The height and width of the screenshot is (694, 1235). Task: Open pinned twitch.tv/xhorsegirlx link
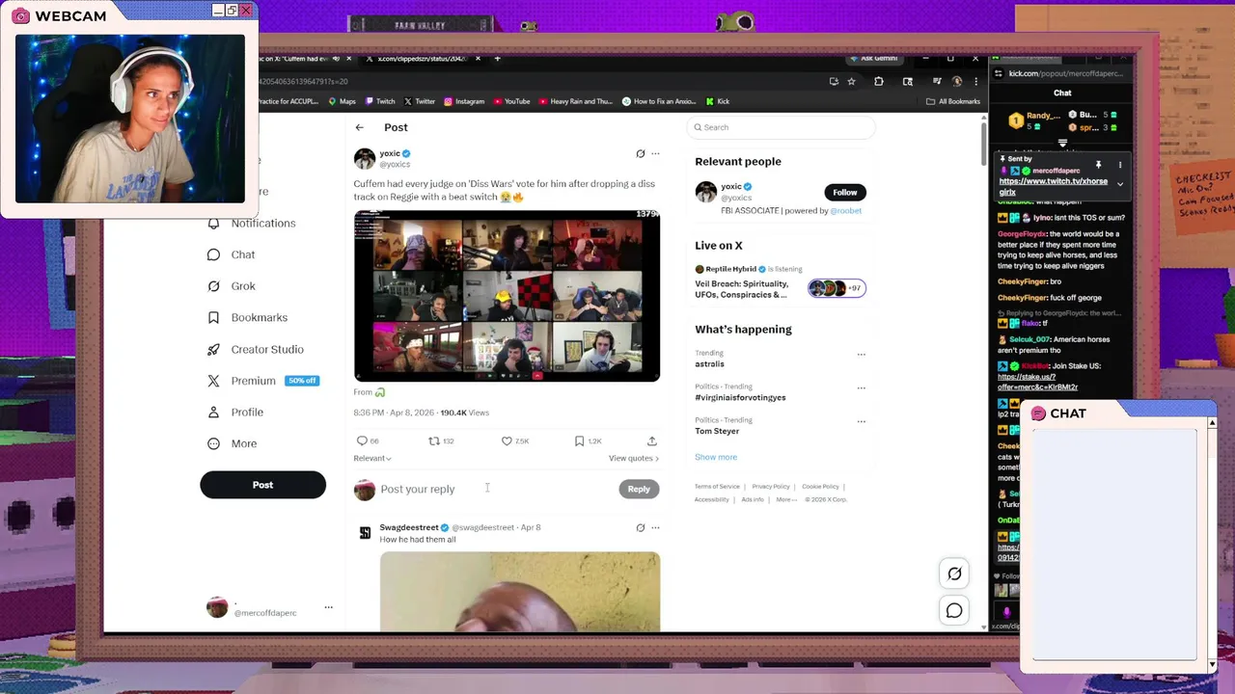point(1053,186)
